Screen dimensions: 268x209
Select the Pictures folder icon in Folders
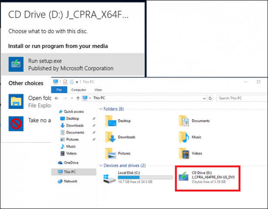click(111, 154)
